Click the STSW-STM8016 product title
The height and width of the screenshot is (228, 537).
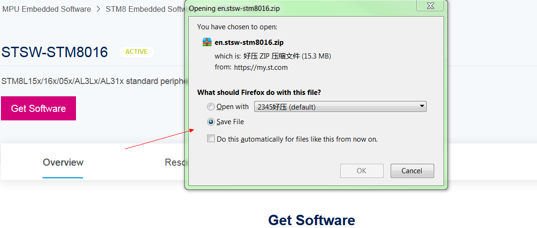[x=55, y=52]
